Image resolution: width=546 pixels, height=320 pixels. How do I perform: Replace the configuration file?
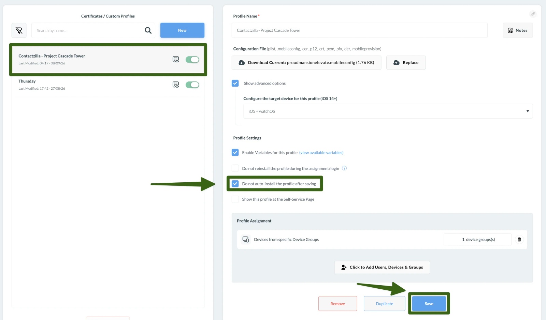(x=406, y=63)
